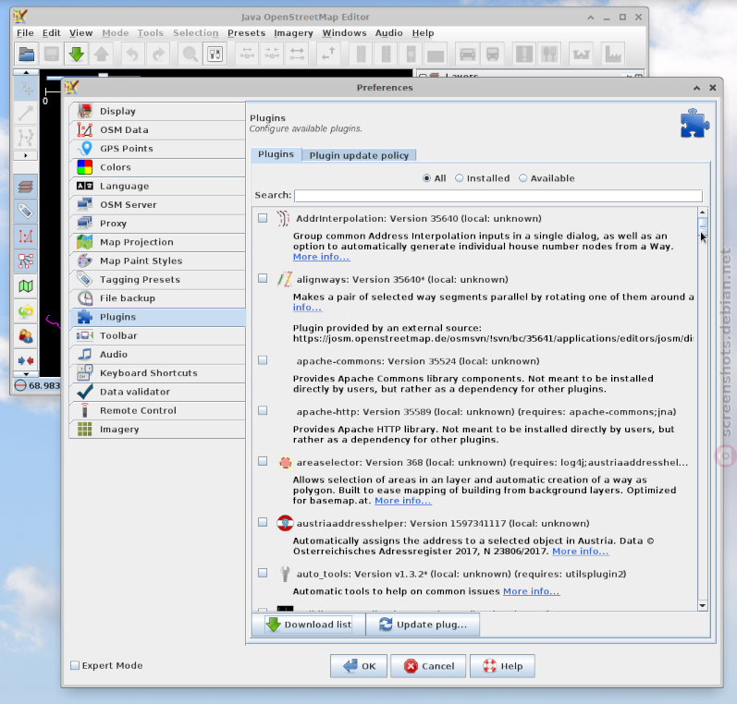Viewport: 737px width, 704px height.
Task: Click the Cancel button
Action: pos(428,666)
